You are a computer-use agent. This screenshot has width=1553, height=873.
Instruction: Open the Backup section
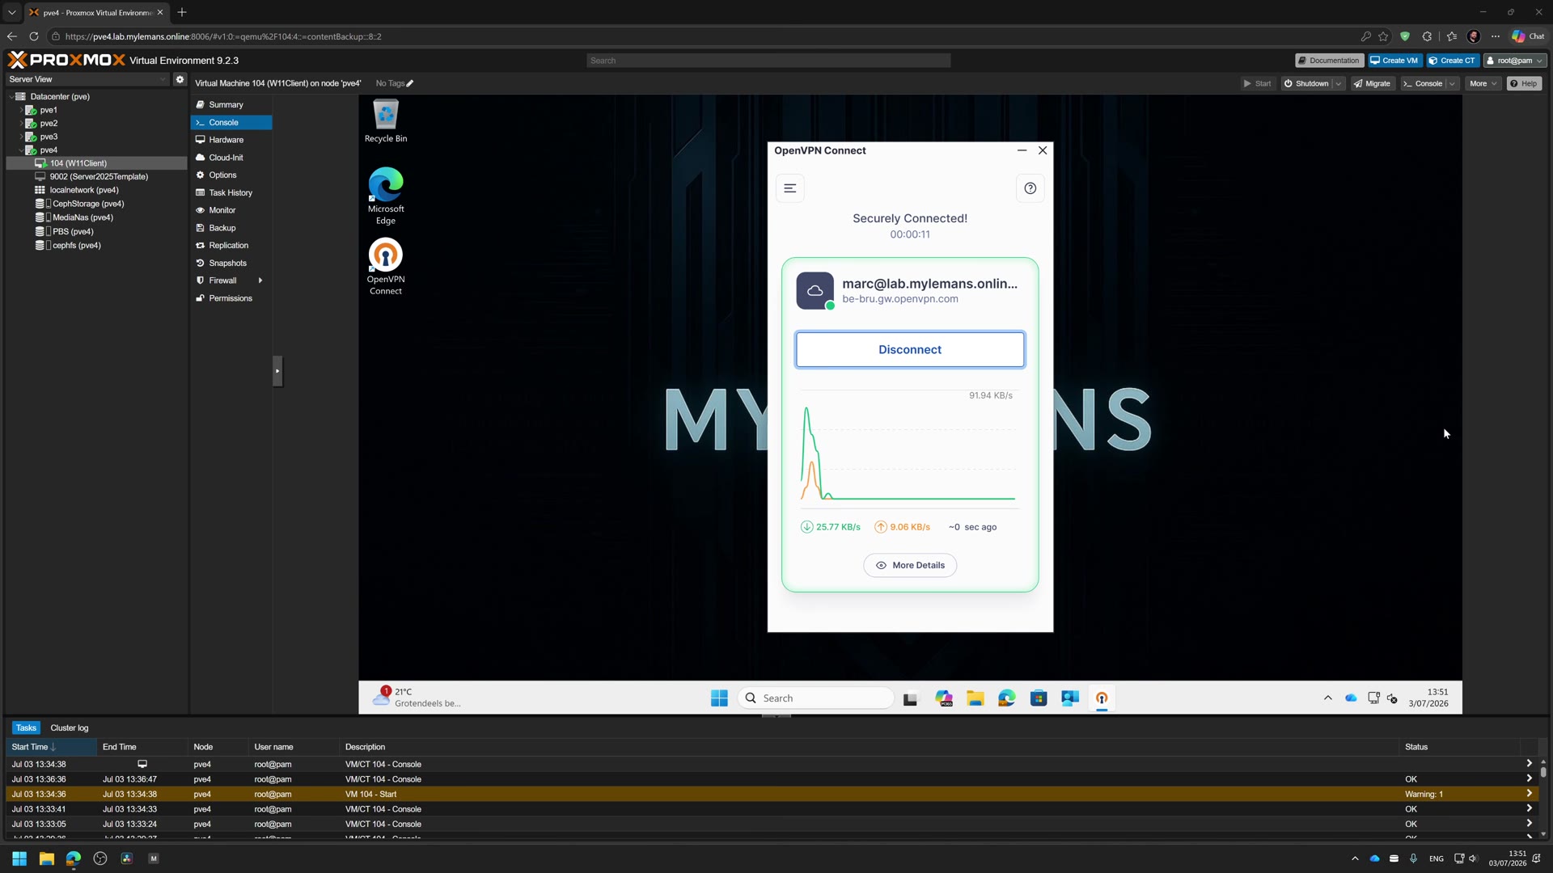[x=231, y=228]
